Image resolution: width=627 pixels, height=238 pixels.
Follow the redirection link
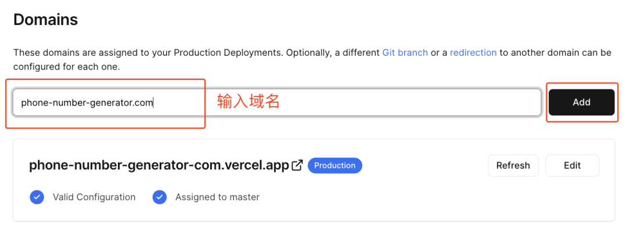pos(473,52)
